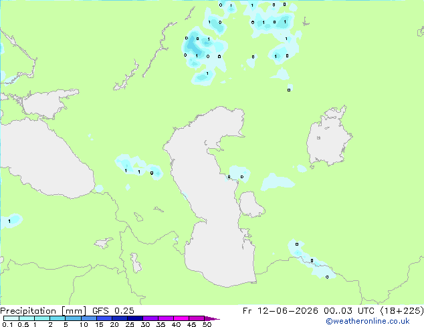Select the 5–10 mm legend color swatch
This screenshot has height=327, width=424.
pos(73,318)
